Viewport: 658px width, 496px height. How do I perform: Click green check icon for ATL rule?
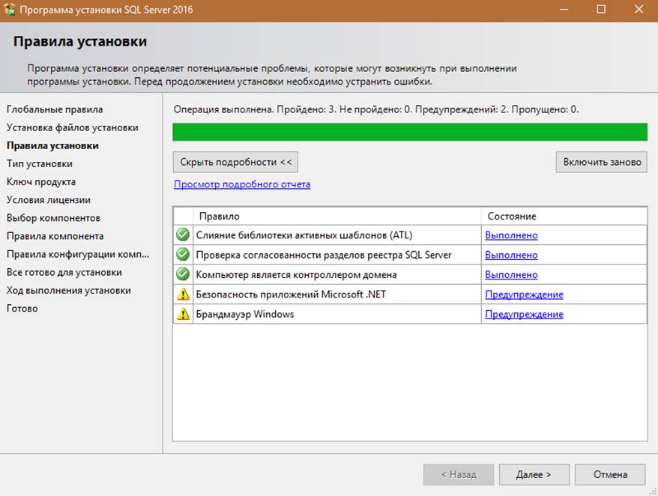183,235
